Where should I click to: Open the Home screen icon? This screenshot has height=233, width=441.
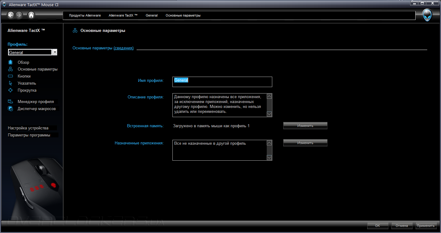31,15
